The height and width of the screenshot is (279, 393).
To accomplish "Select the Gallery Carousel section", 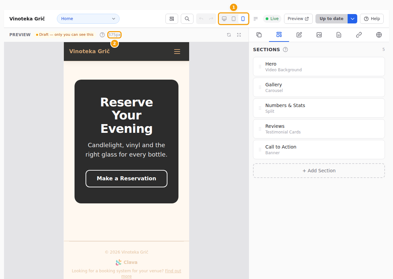I will pyautogui.click(x=319, y=87).
